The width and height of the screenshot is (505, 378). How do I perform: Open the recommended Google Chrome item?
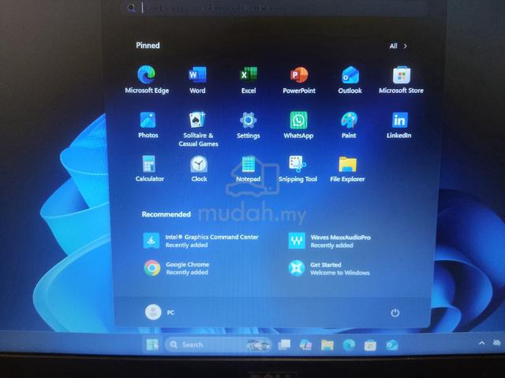177,268
